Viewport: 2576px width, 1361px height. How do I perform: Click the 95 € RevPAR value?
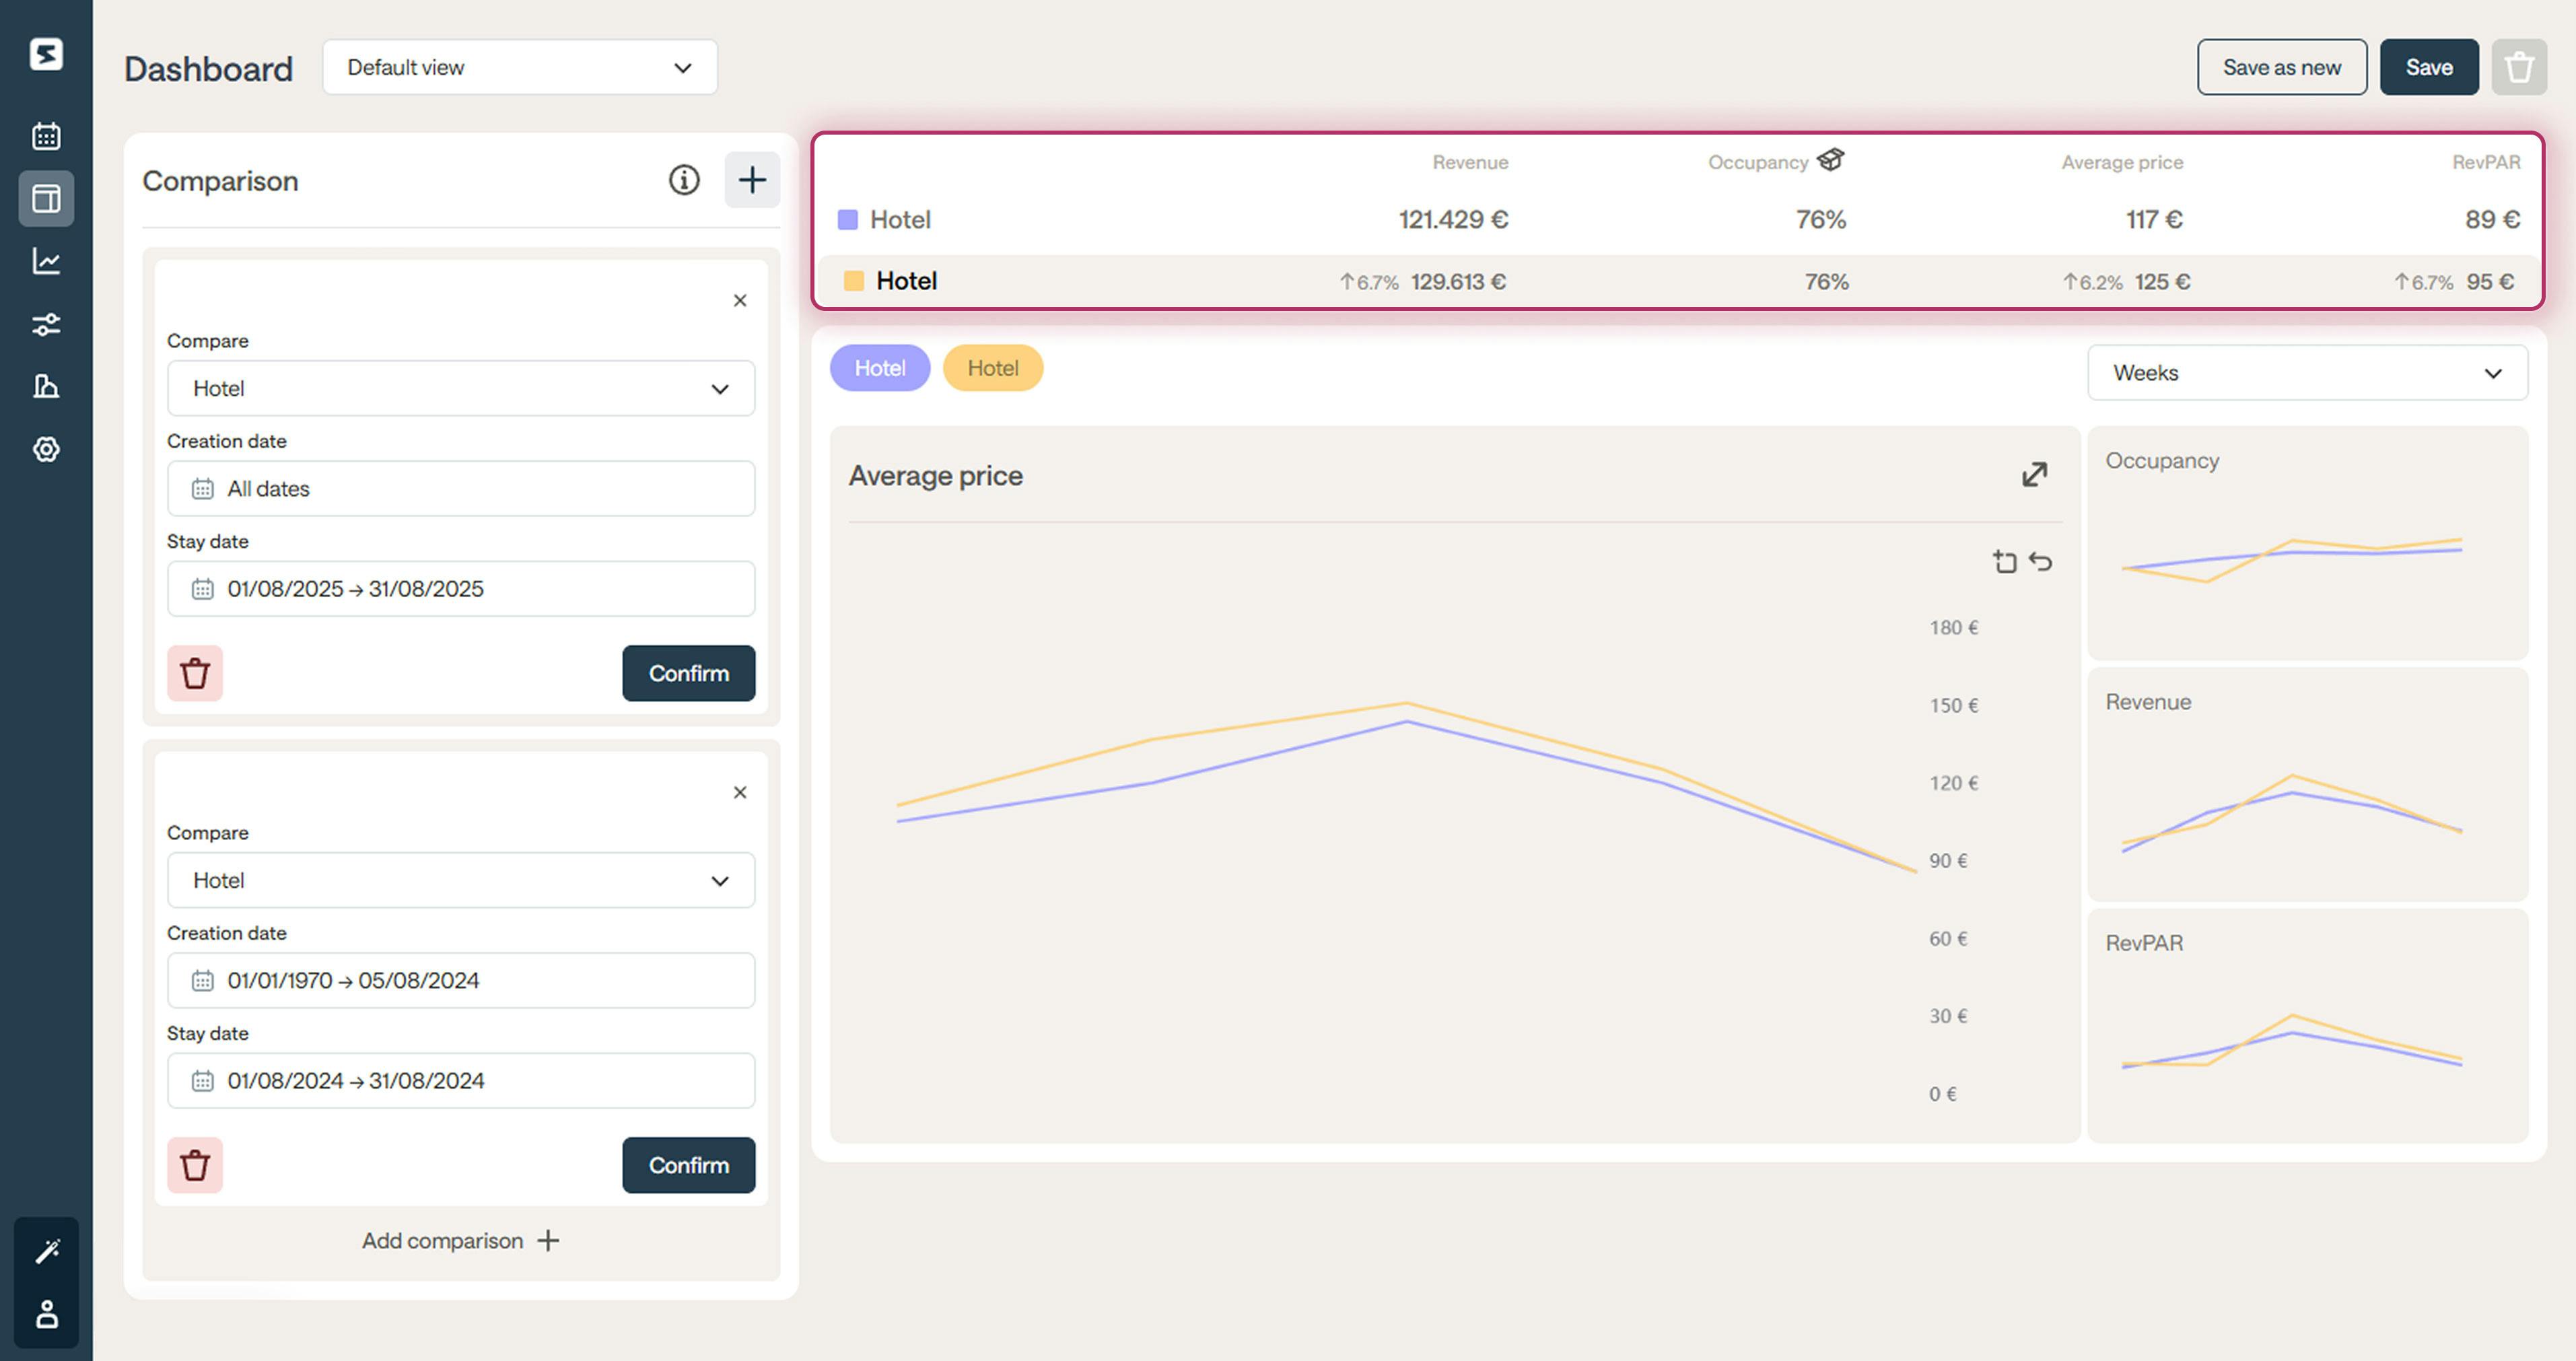pos(2490,282)
